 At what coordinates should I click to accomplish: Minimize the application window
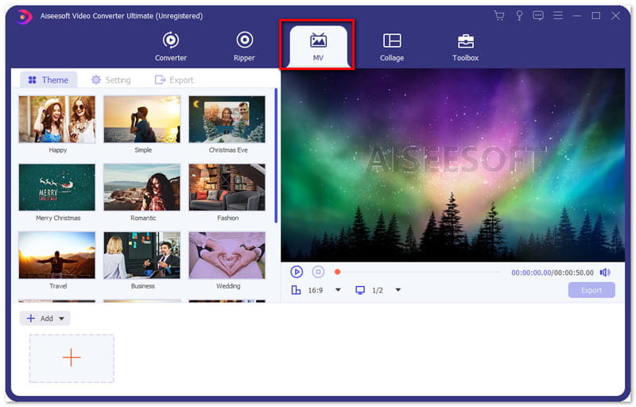[577, 16]
